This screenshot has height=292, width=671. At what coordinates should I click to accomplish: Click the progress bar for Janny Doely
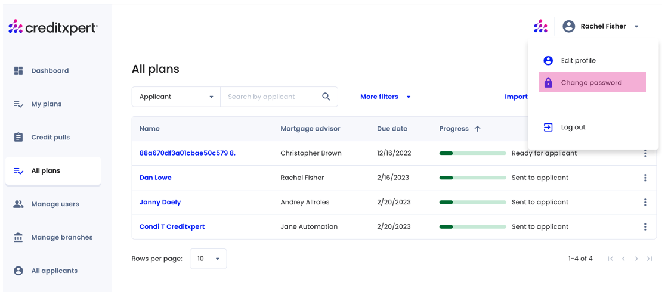(472, 202)
